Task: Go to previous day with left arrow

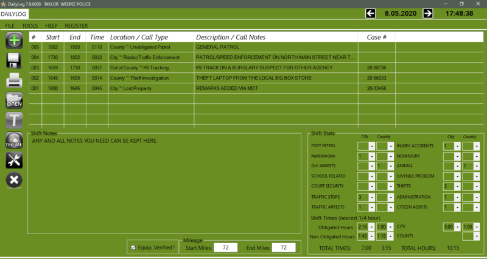Action: (x=370, y=13)
